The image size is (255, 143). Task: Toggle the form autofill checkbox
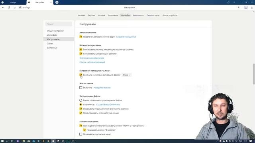point(80,37)
